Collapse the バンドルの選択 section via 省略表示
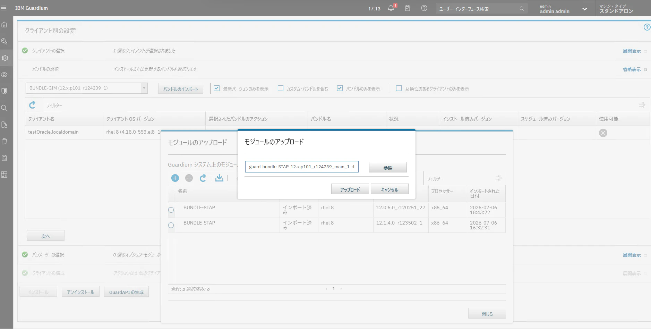The image size is (651, 330). click(632, 69)
